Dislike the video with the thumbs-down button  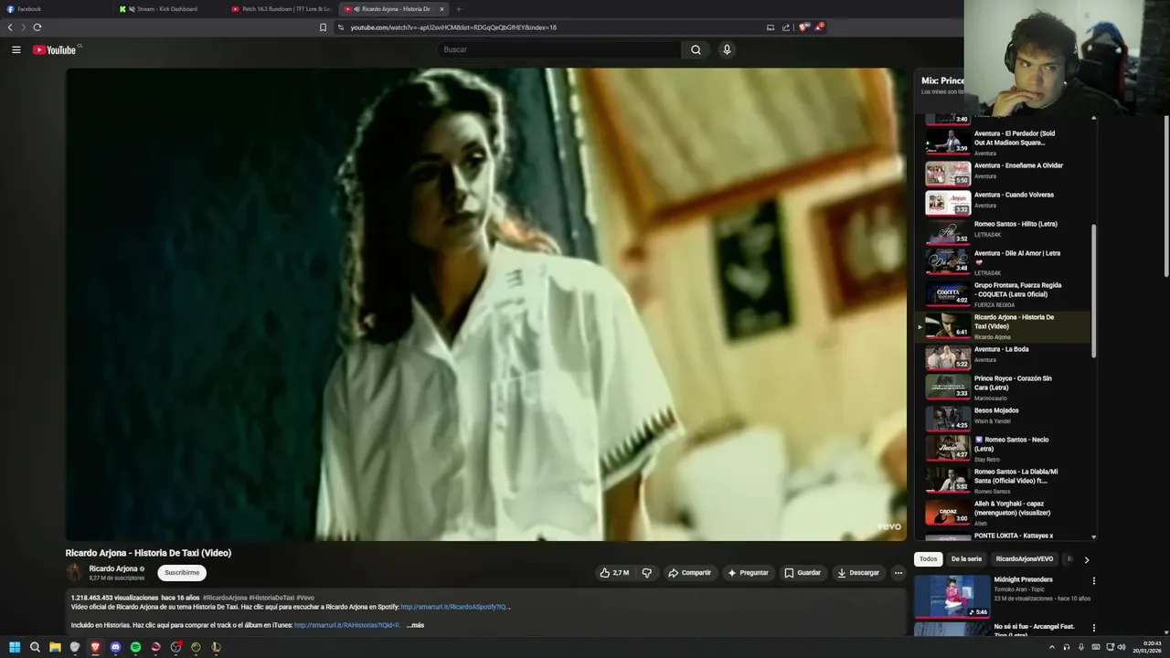coord(647,573)
